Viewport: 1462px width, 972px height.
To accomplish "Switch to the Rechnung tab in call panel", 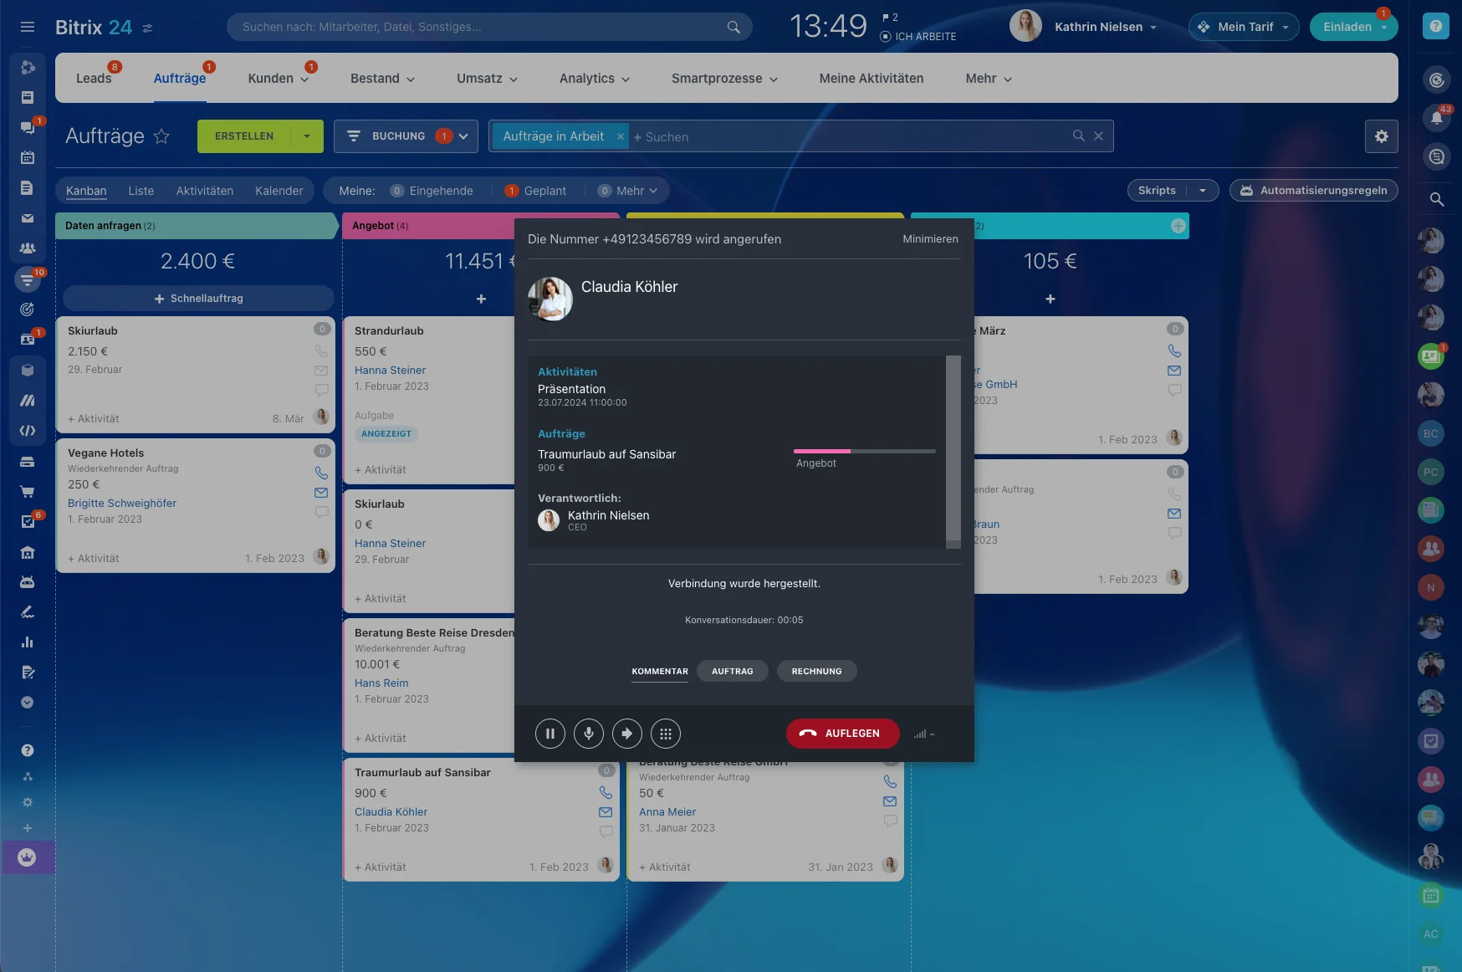I will click(816, 671).
